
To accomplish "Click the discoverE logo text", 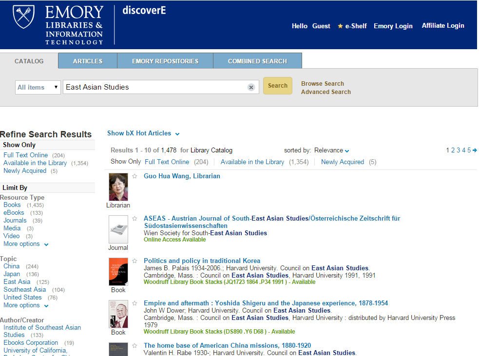I will (x=144, y=10).
